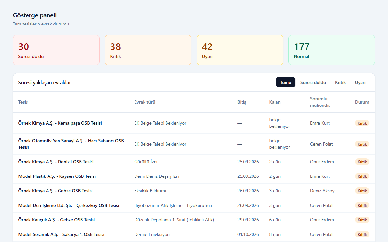The height and width of the screenshot is (242, 388).
Task: Select 'Düzenli Depolama 1. Sınıf (Tehlikeli Atık)'
Action: [174, 220]
